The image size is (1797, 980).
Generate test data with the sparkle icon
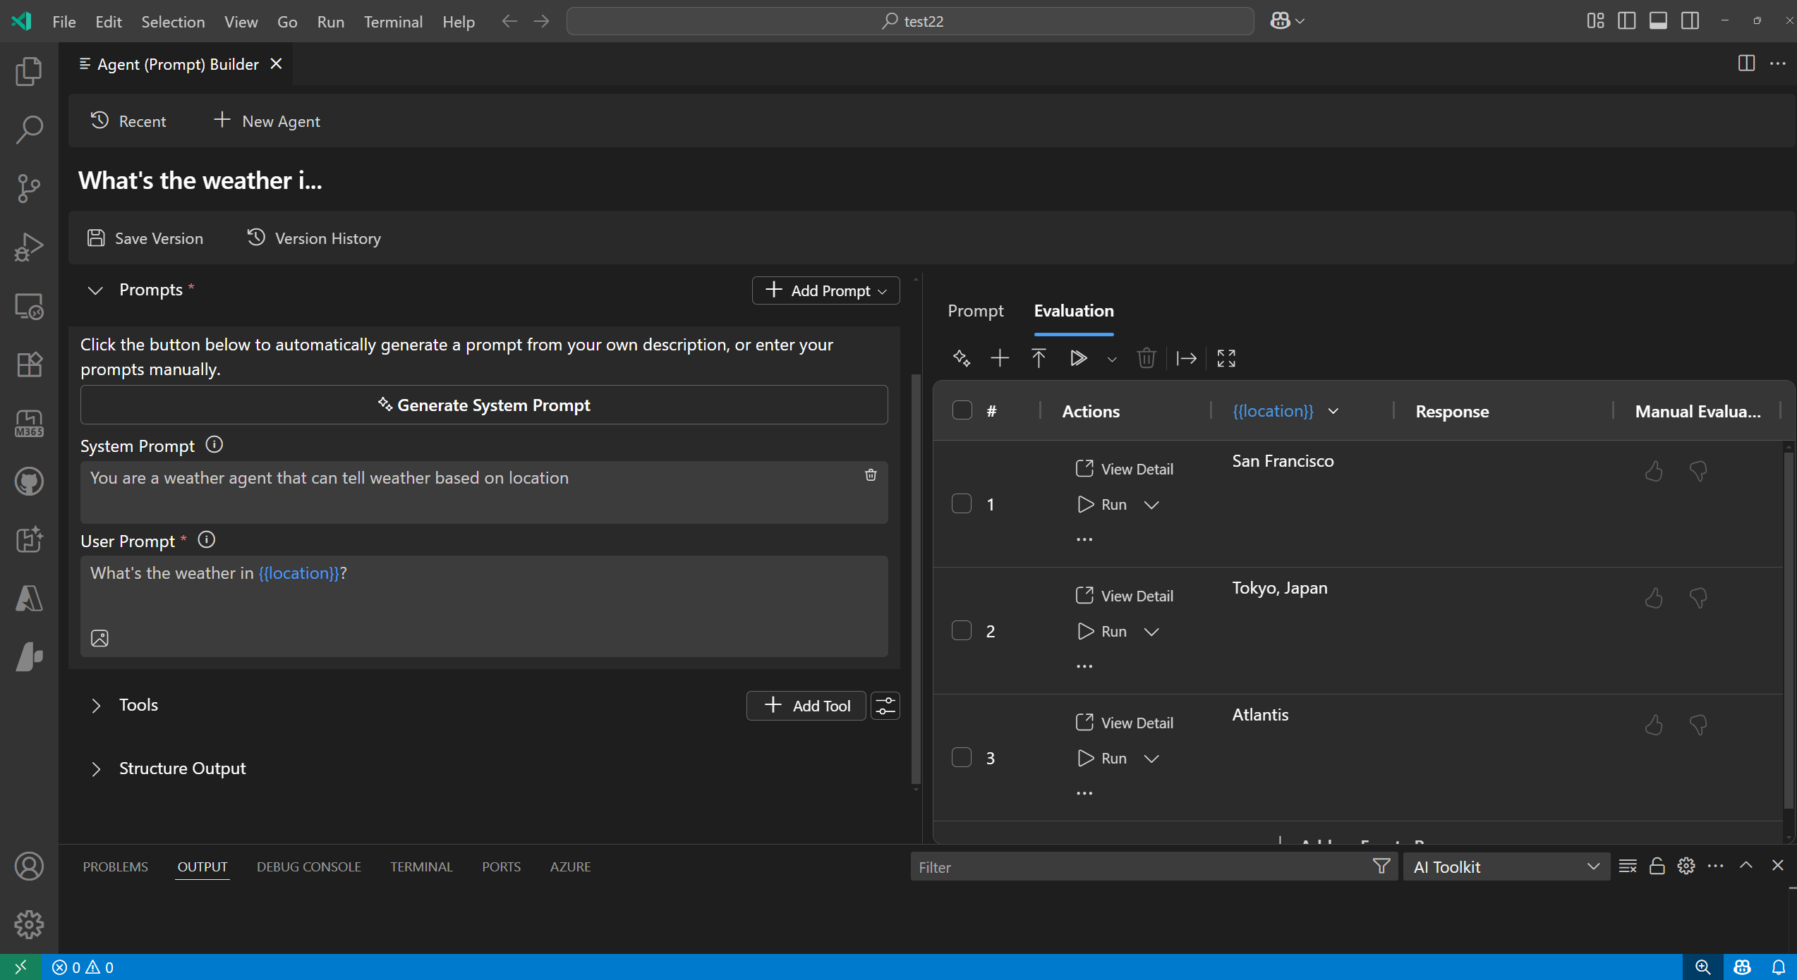[x=960, y=358]
